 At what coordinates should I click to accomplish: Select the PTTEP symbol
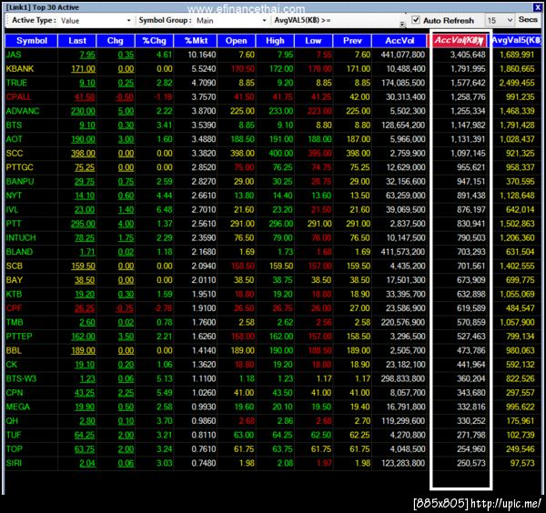(19, 337)
